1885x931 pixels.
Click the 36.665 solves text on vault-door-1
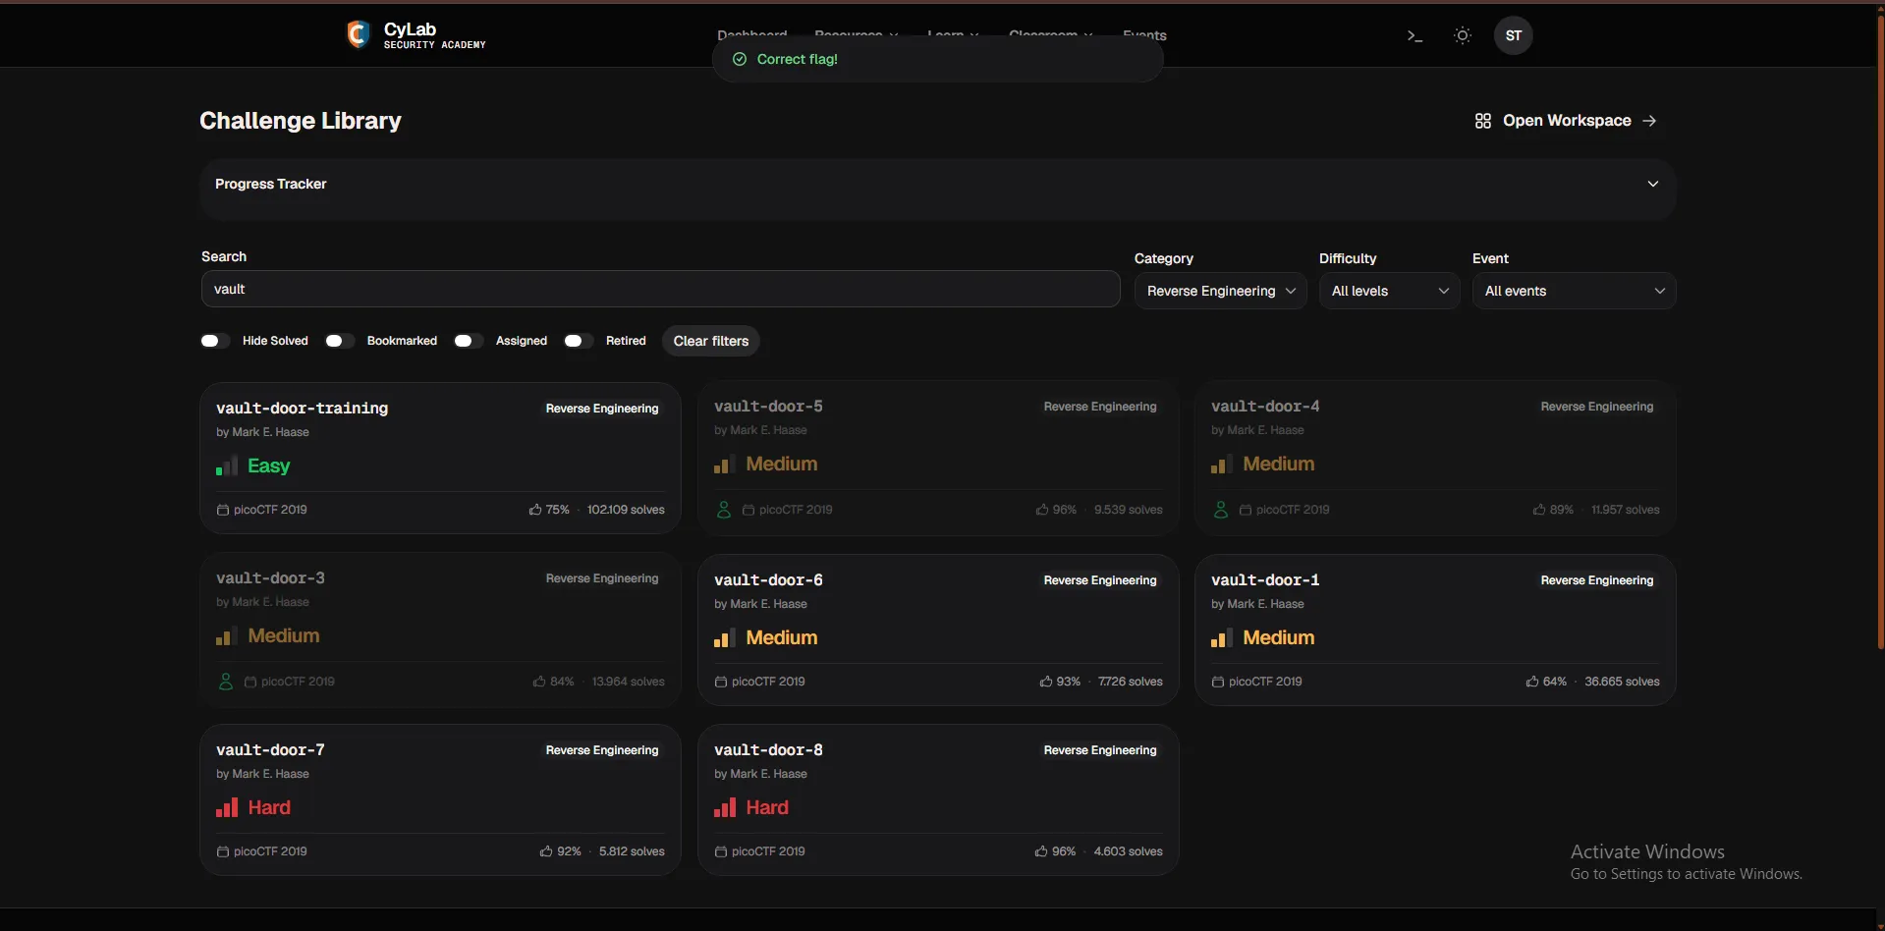[x=1622, y=682]
